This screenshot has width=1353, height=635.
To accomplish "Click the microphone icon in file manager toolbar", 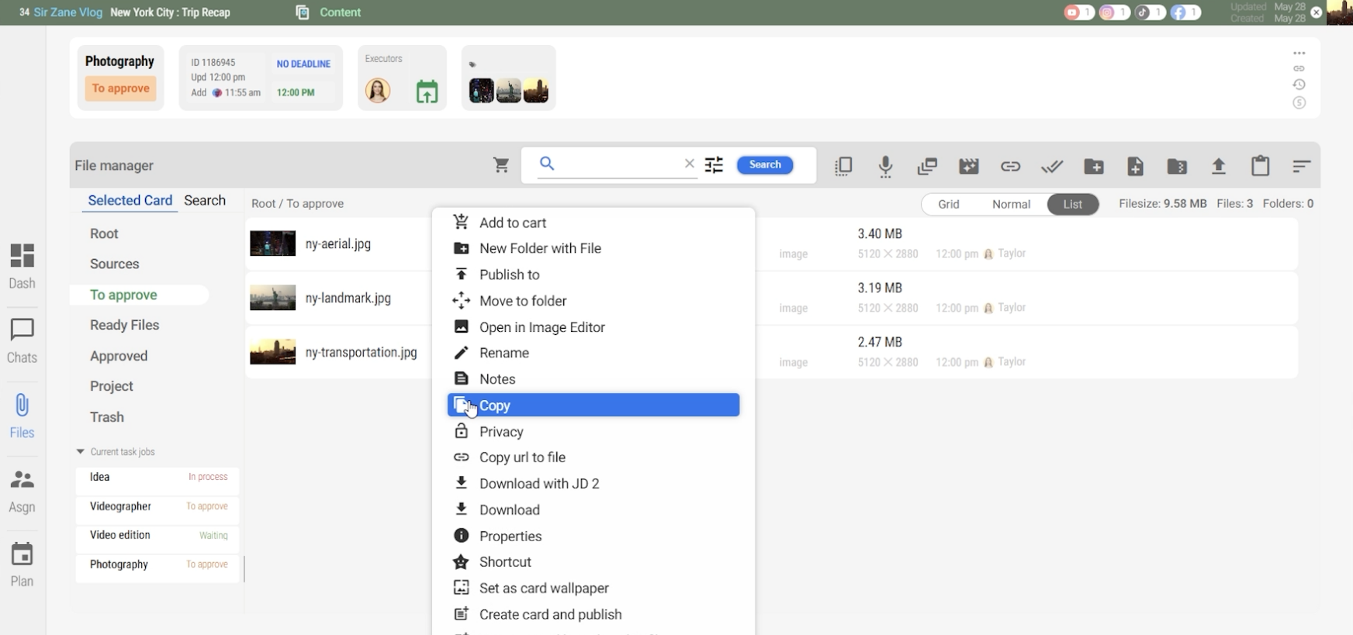I will (x=885, y=166).
